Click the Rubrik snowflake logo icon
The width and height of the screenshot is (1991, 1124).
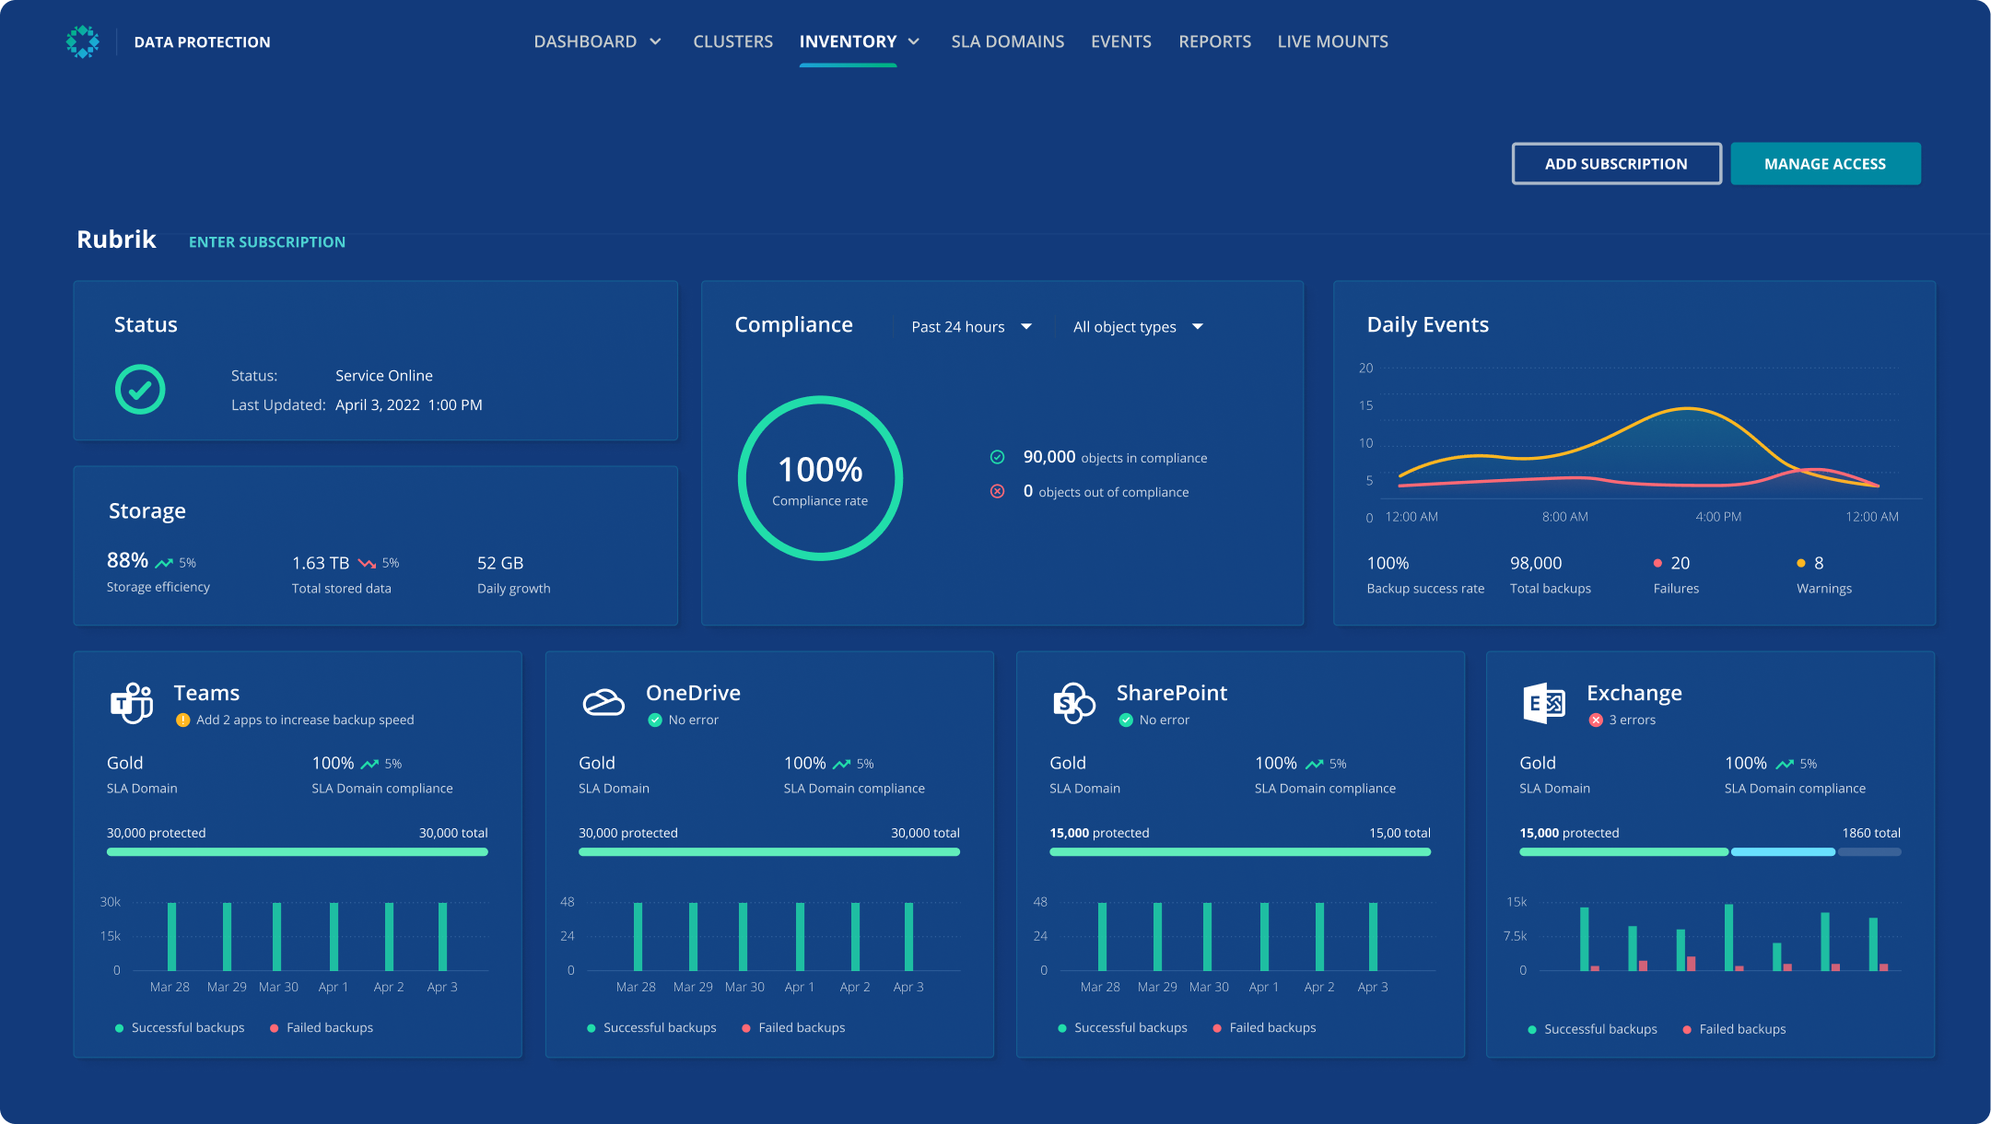[83, 41]
